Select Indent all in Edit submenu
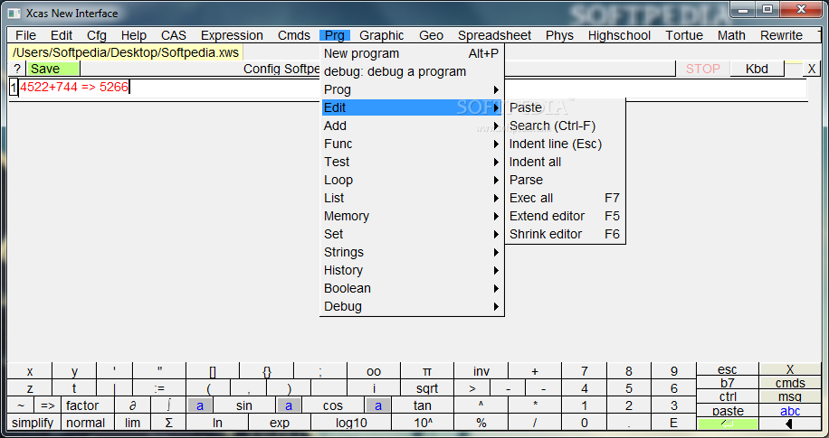829x438 pixels. tap(565, 162)
